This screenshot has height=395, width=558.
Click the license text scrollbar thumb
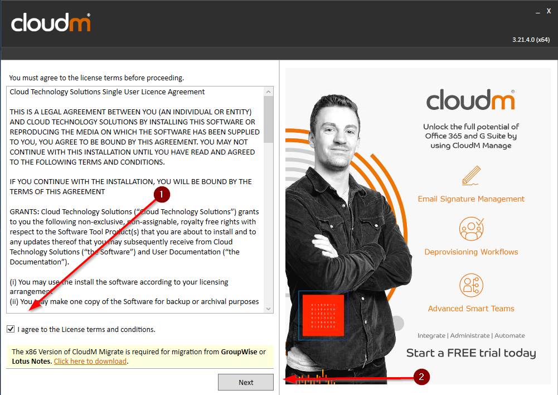pyautogui.click(x=269, y=119)
